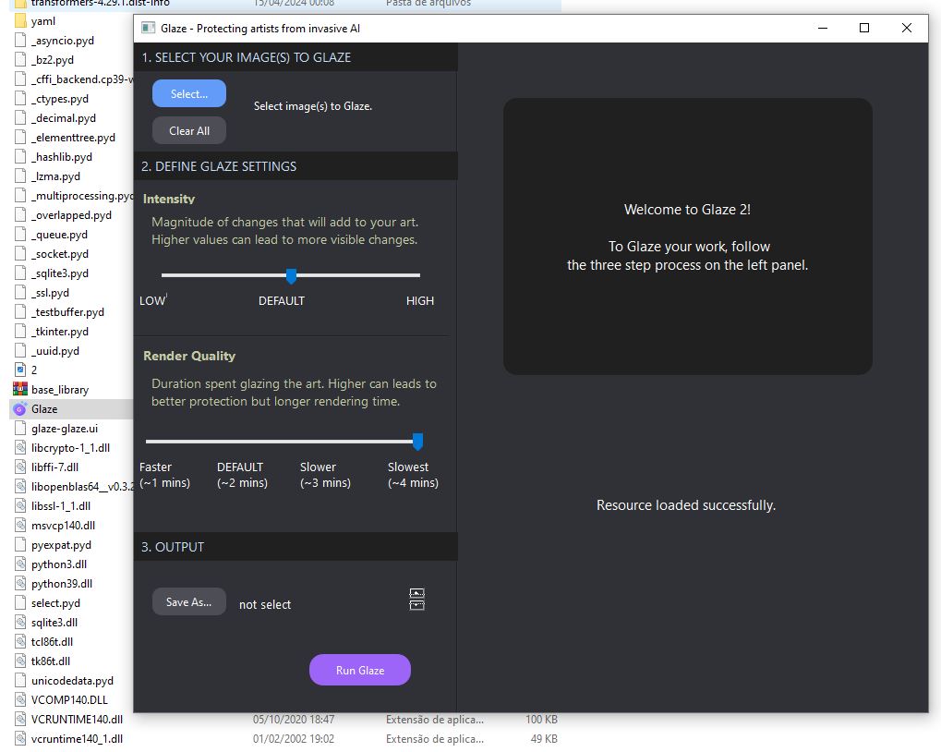941x752 pixels.
Task: Click the libffi-7.dll file icon
Action: click(19, 467)
